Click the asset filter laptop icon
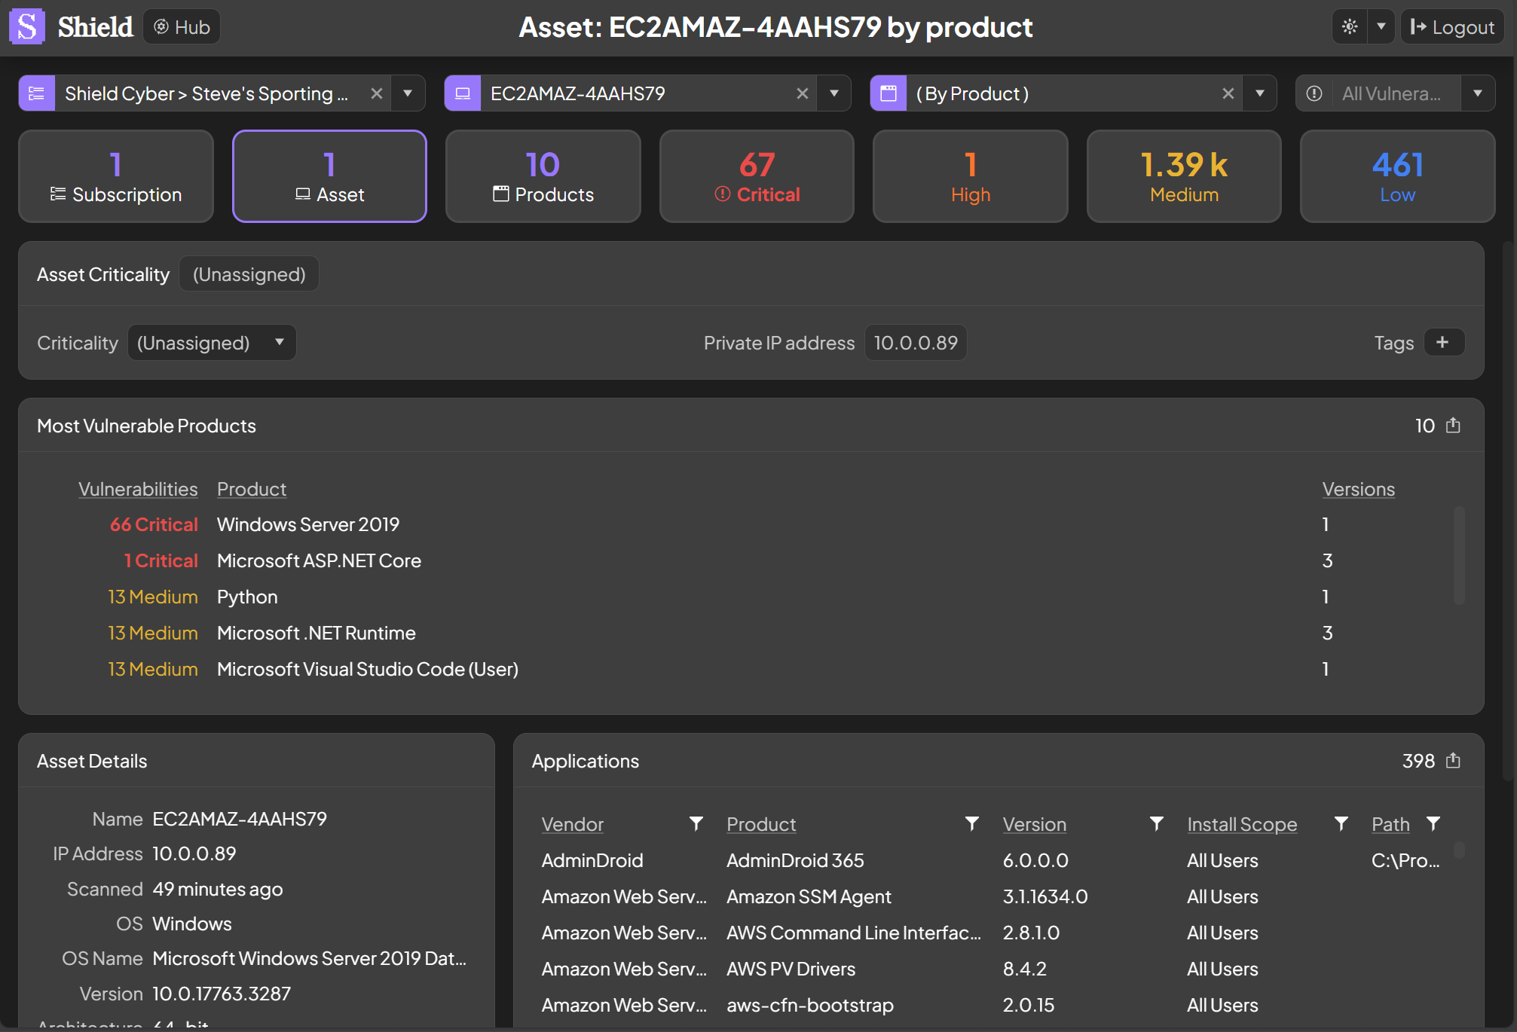The image size is (1517, 1032). [x=463, y=93]
